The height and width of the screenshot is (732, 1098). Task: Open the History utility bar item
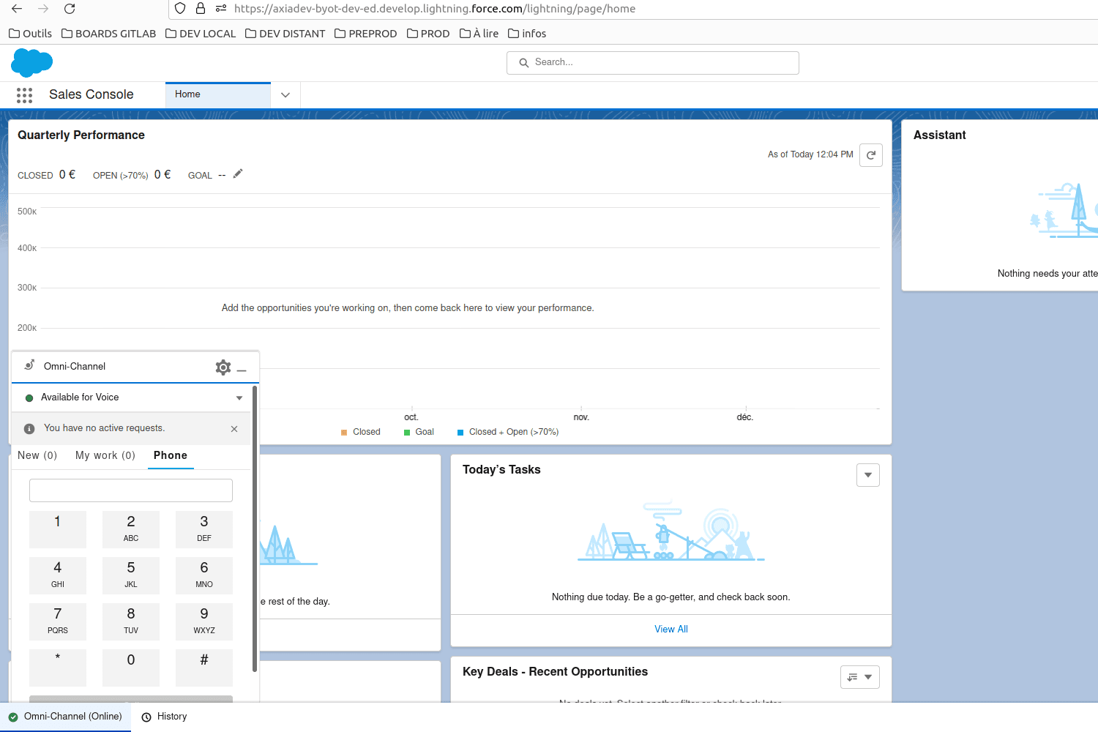tap(165, 717)
